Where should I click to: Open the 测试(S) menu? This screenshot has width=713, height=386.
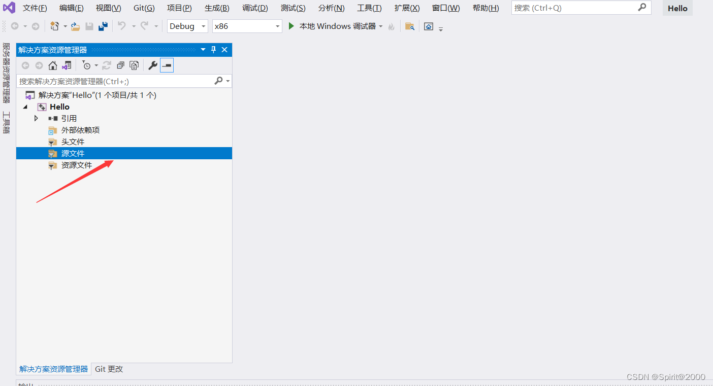[293, 8]
